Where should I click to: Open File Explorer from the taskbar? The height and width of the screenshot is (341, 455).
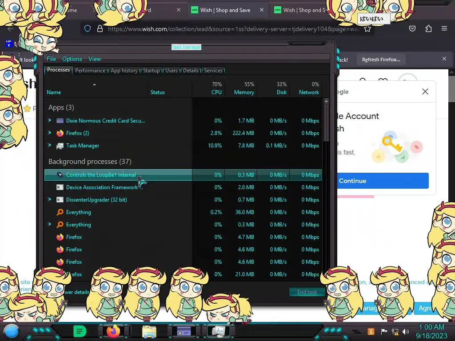tap(149, 331)
